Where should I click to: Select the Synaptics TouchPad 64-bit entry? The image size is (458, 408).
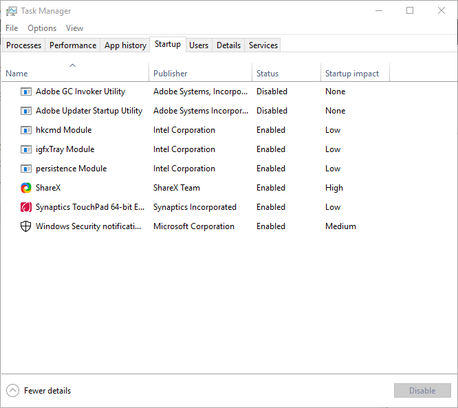click(x=90, y=207)
